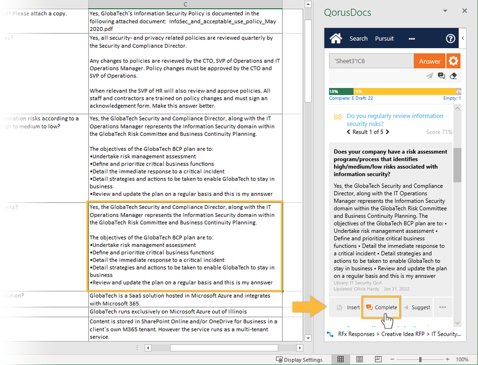Select the Normal grid view icon
The image size is (478, 365).
[341, 359]
